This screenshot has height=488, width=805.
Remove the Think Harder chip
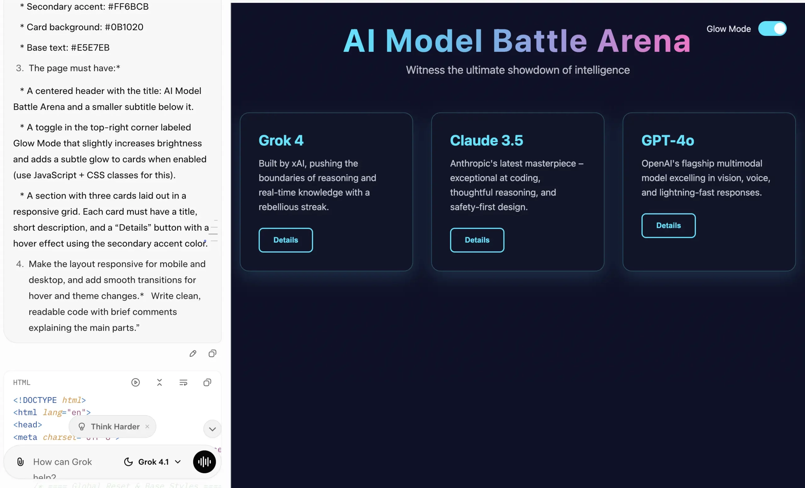click(x=147, y=426)
